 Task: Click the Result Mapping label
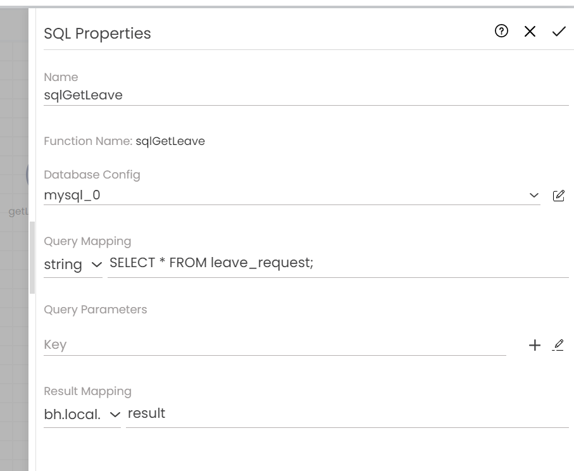tap(88, 391)
